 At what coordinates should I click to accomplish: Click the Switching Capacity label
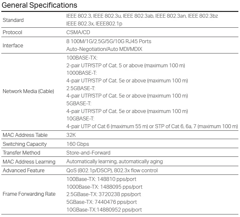[x=25, y=144]
